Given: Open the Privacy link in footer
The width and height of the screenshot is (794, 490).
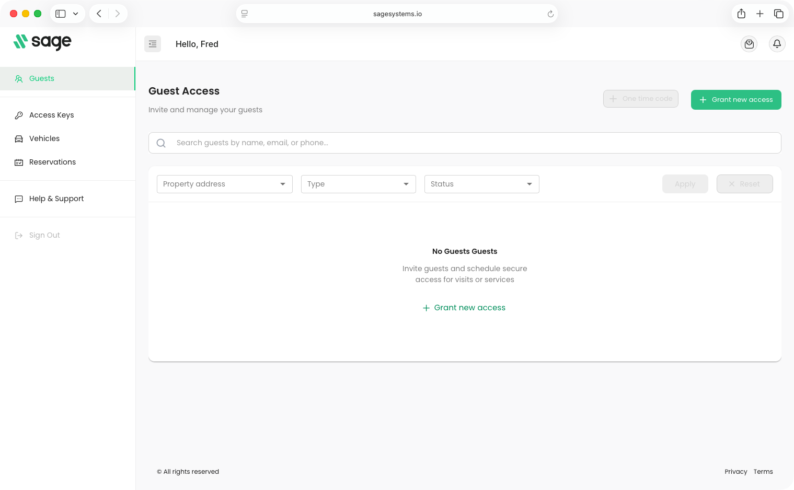Looking at the screenshot, I should click(x=736, y=472).
